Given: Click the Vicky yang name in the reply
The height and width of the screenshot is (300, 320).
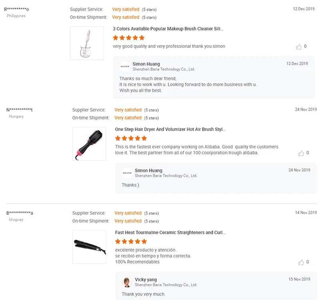Looking at the screenshot, I should [146, 280].
